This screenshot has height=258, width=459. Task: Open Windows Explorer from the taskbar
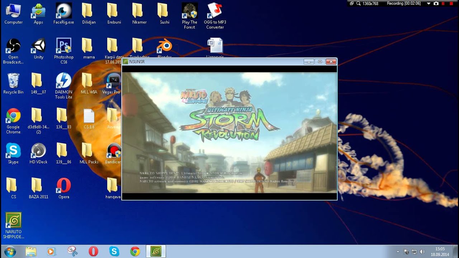coord(30,251)
